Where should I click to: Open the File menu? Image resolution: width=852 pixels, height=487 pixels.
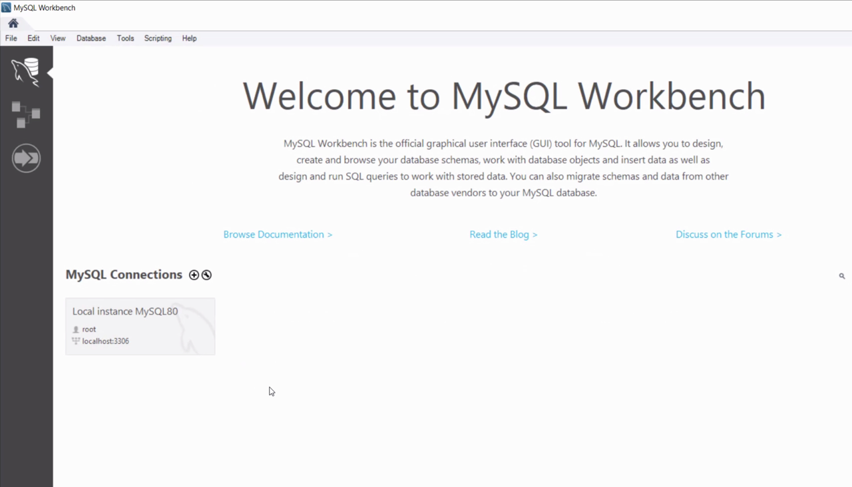11,39
